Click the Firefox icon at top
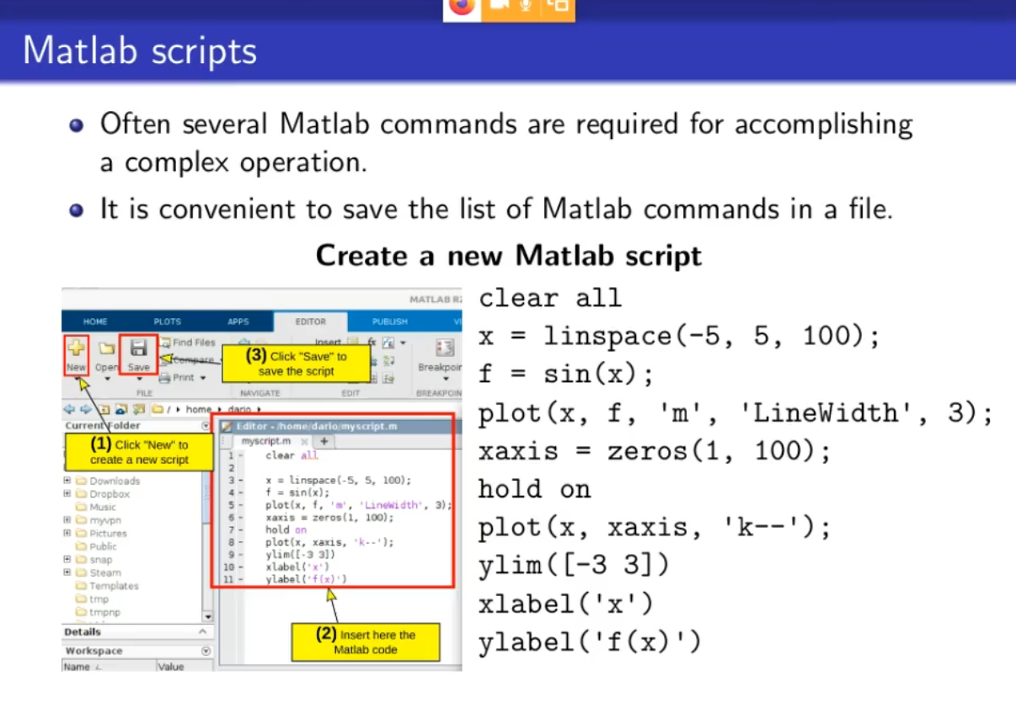The width and height of the screenshot is (1016, 713). (x=462, y=5)
